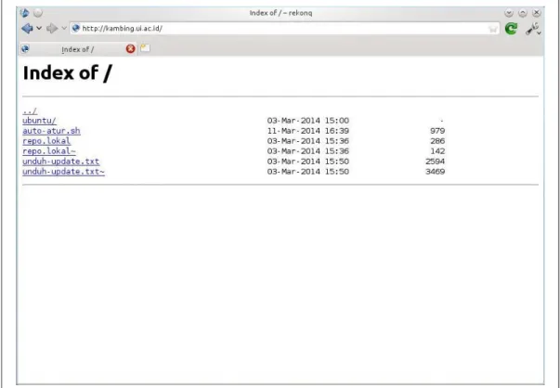Viewport: 560px width, 388px height.
Task: Open the auto-atur.sh file link
Action: (51, 131)
